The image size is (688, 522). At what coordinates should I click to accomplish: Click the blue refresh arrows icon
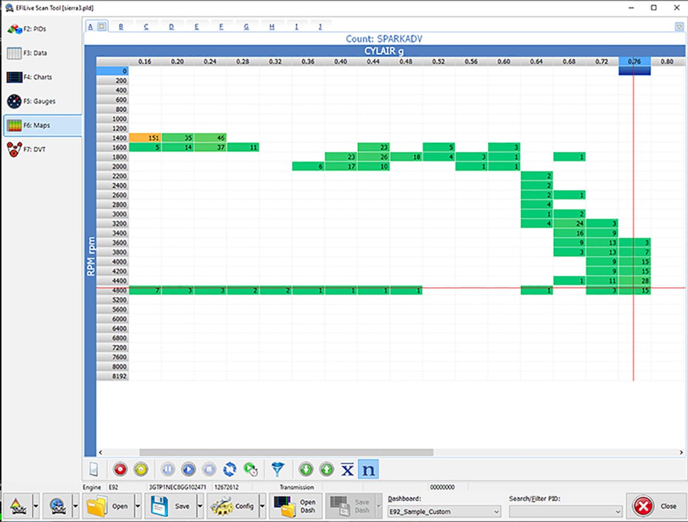(229, 469)
